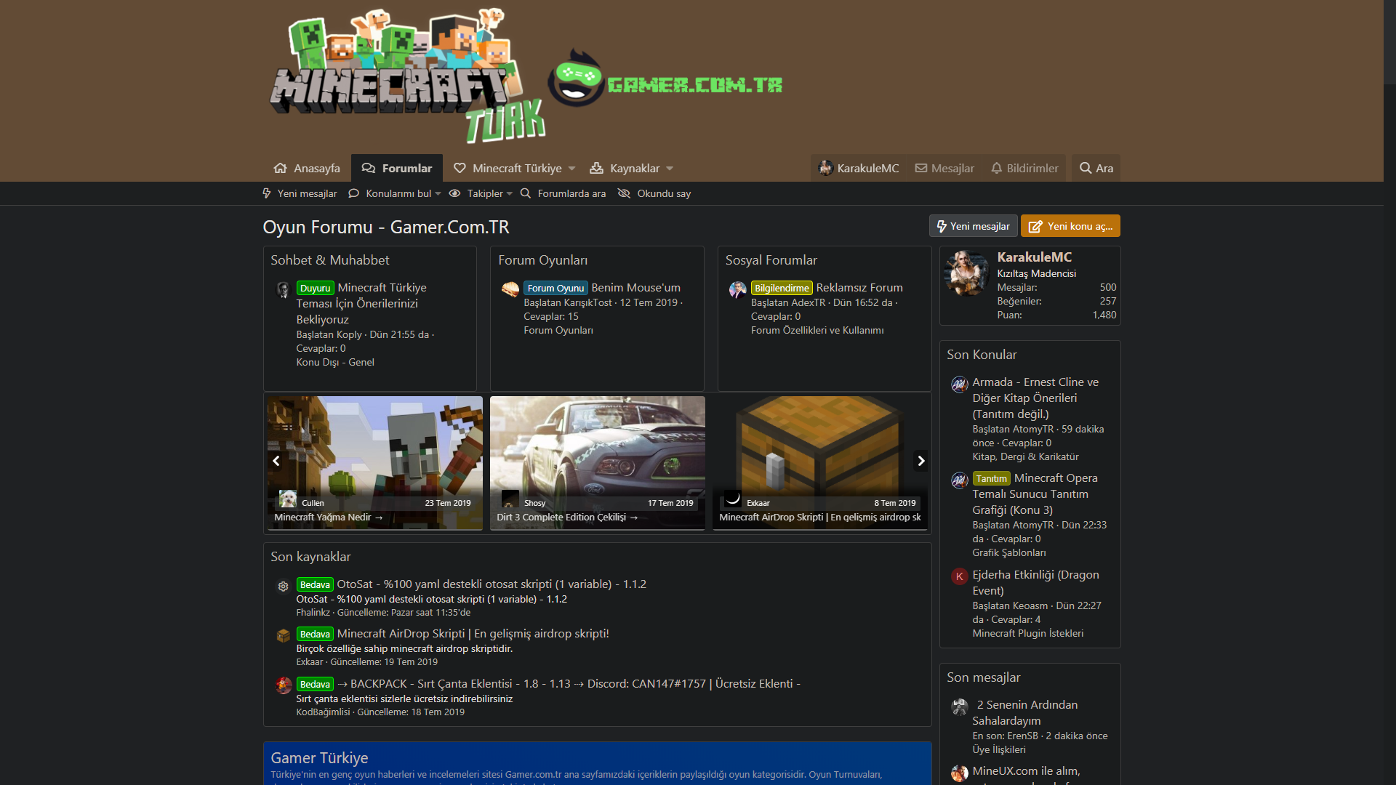
Task: Click the OtoSat resource gear icon
Action: point(283,586)
